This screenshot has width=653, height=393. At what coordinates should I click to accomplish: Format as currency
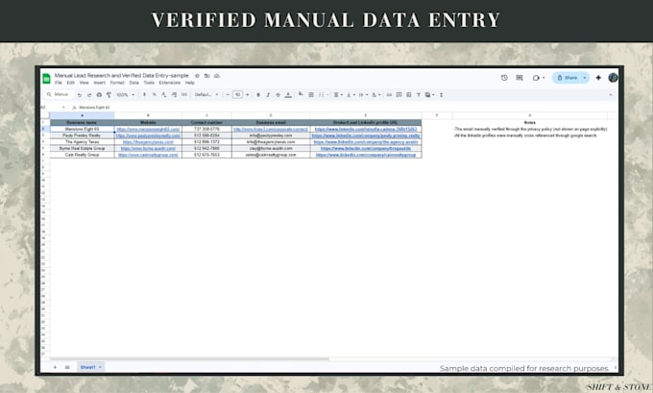tap(144, 94)
